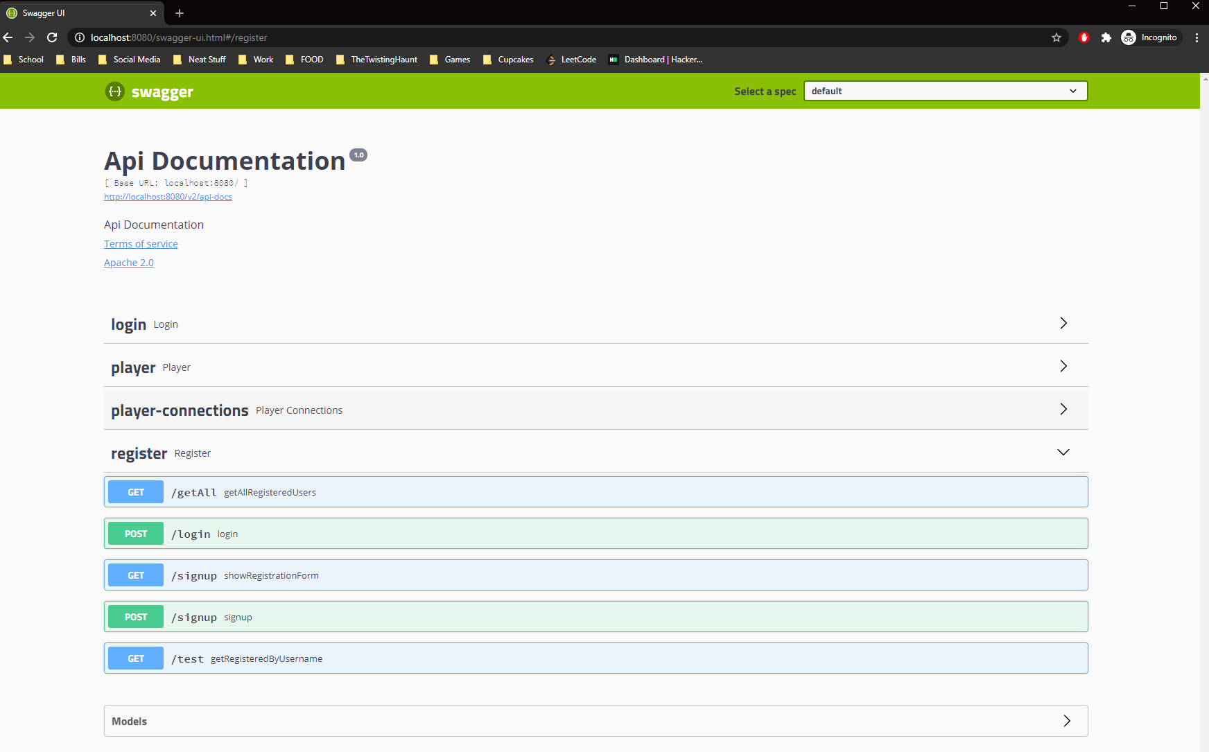Screen dimensions: 1209x752
Task: Open the red ad-blocker extension icon
Action: pos(1084,37)
